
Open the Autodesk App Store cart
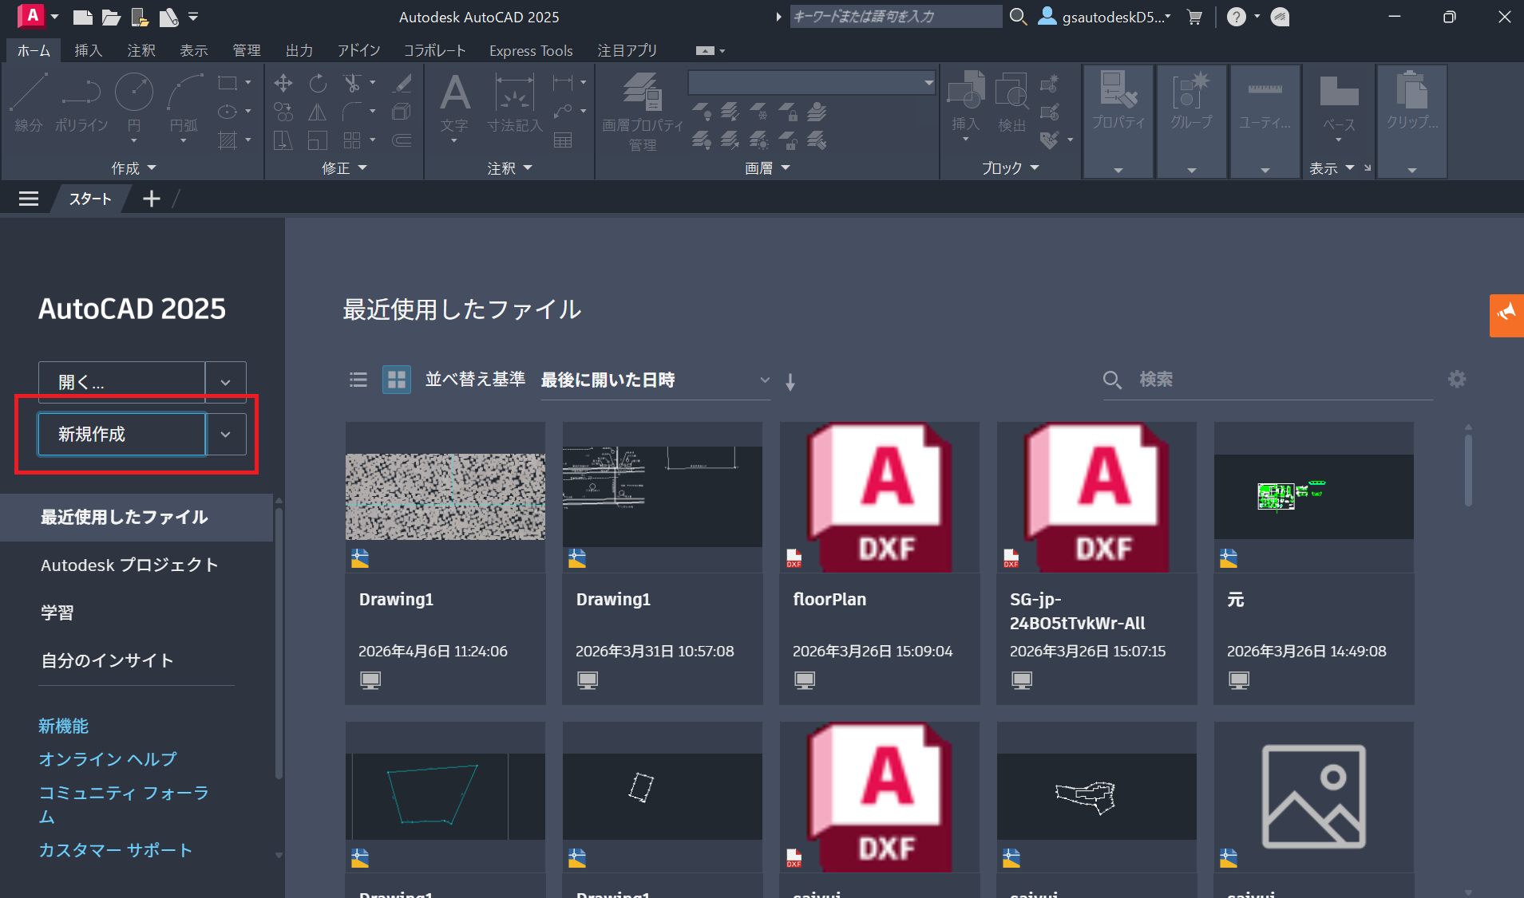(1194, 17)
